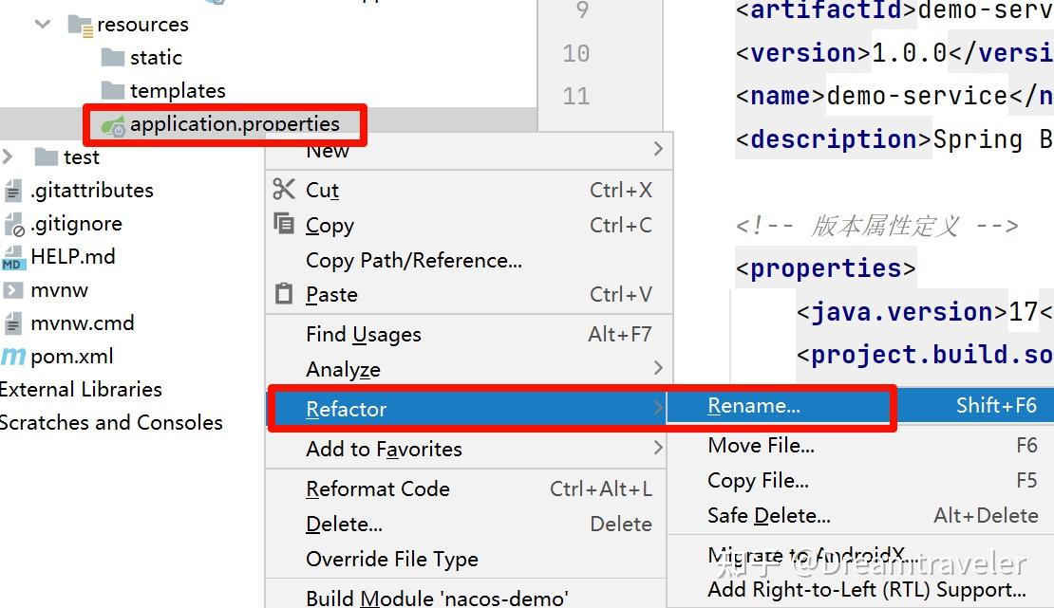Click line number 10 in gutter
The width and height of the screenshot is (1054, 608).
[575, 53]
